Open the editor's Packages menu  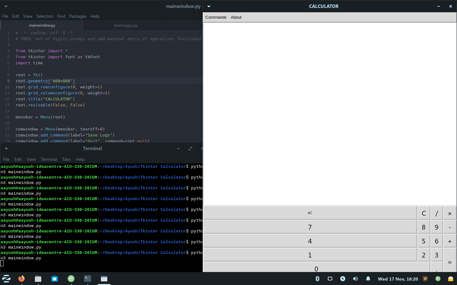click(x=78, y=16)
